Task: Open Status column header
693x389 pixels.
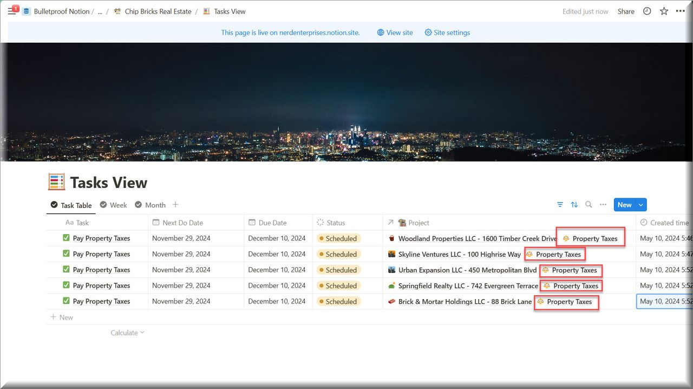Action: pyautogui.click(x=348, y=223)
